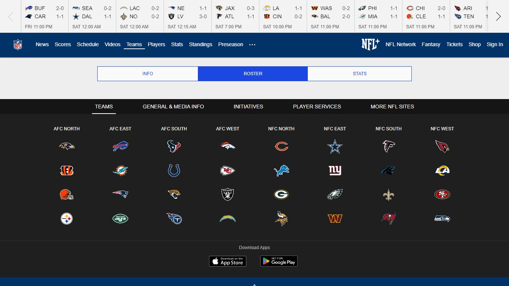The height and width of the screenshot is (286, 509).
Task: Open the Philadelphia Eagles logo in NFC East
Action: click(x=335, y=194)
